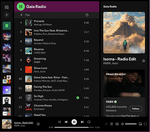Toggle saved checkmark on So High
The image size is (150, 132).
click(x=78, y=98)
